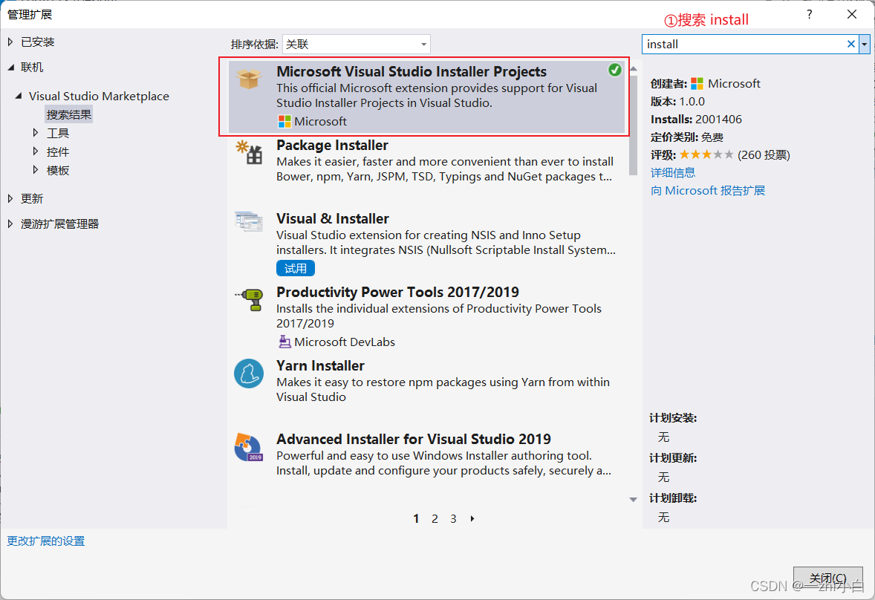Click the 关闭(C) button
The image size is (875, 600).
tap(827, 578)
